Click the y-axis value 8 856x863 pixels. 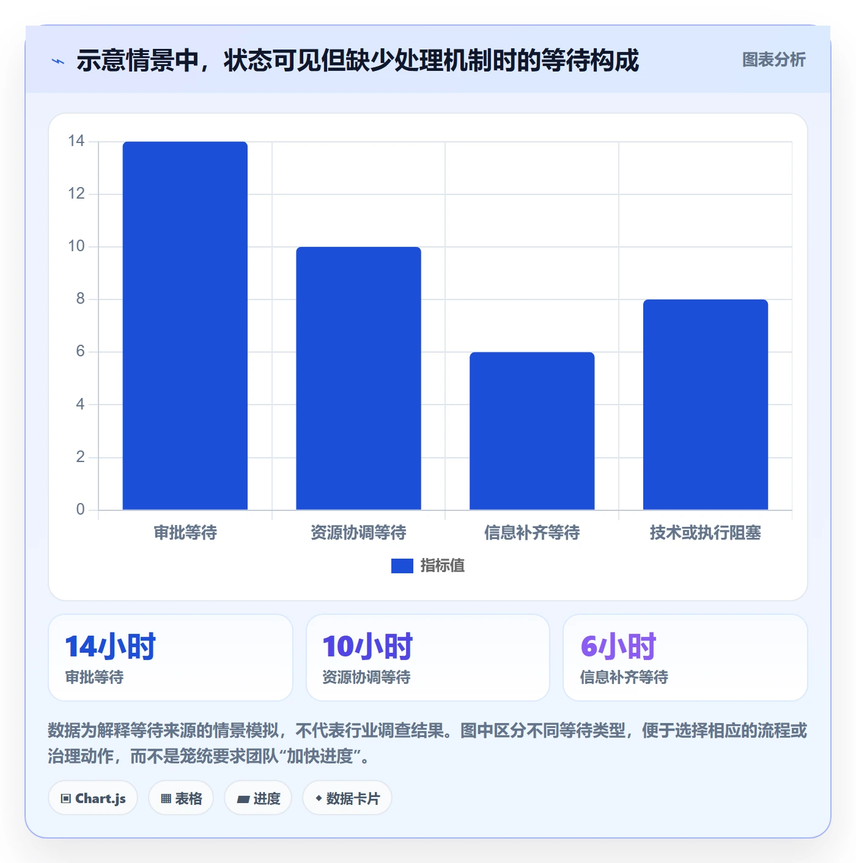click(x=80, y=299)
